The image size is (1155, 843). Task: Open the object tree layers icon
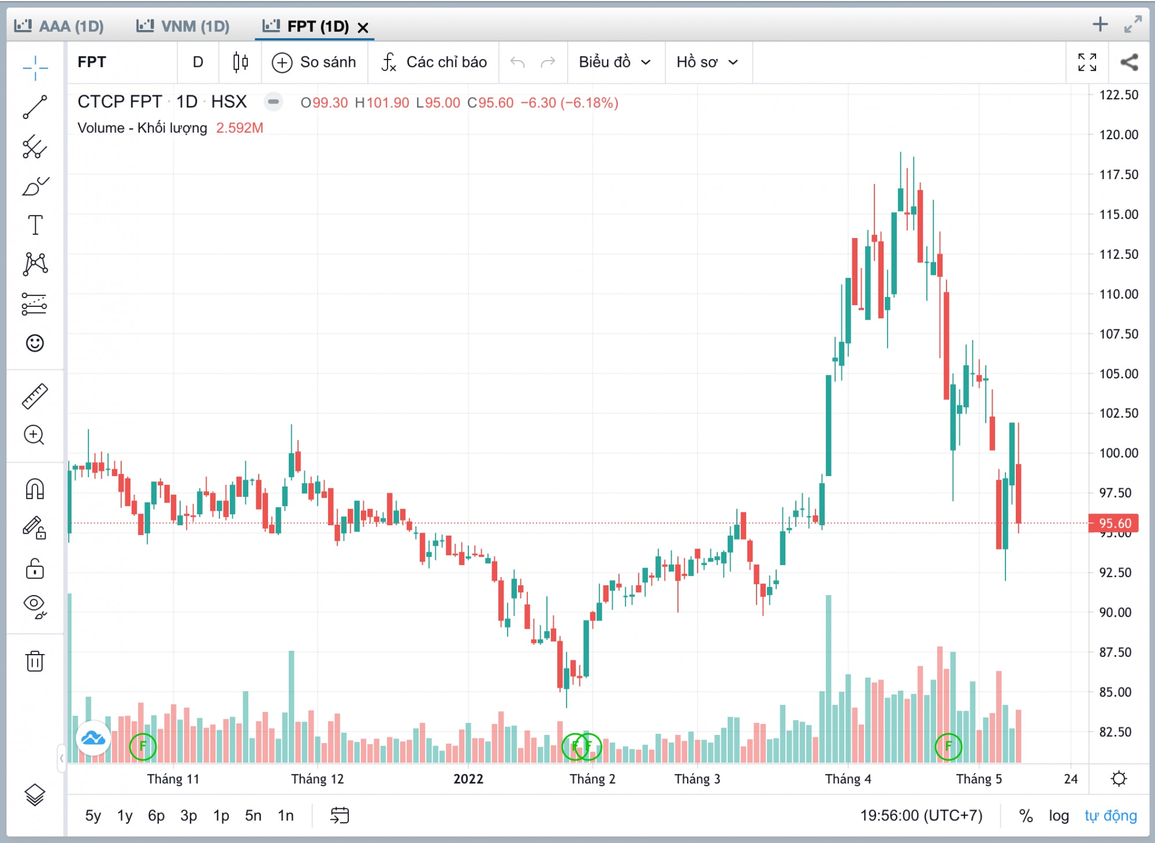(35, 796)
